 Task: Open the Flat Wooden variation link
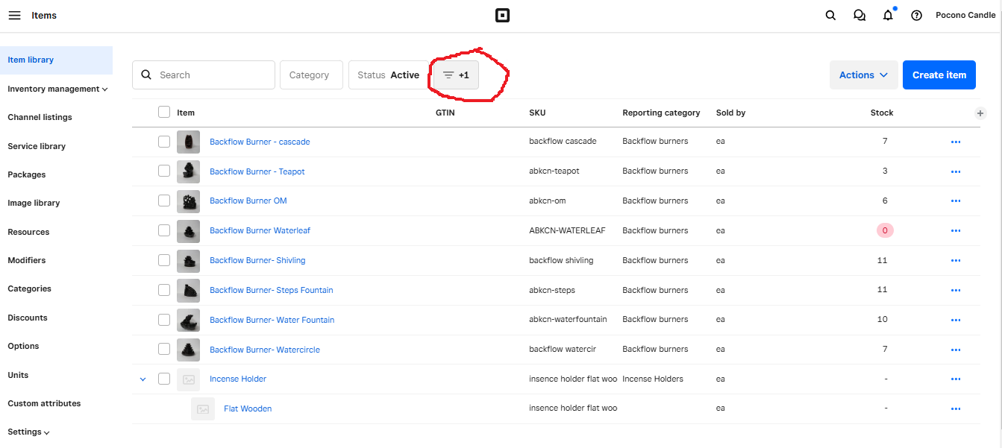coord(248,408)
